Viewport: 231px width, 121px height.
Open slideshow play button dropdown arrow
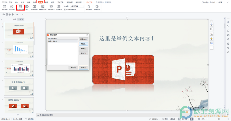[x=195, y=119]
